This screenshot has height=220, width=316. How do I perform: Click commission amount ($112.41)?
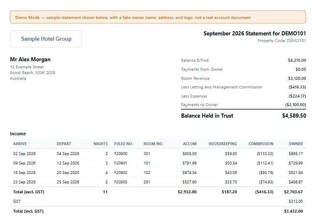265,163
